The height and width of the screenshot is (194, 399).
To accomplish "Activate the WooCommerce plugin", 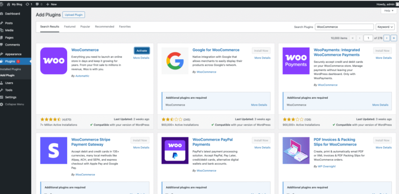I will tap(142, 51).
